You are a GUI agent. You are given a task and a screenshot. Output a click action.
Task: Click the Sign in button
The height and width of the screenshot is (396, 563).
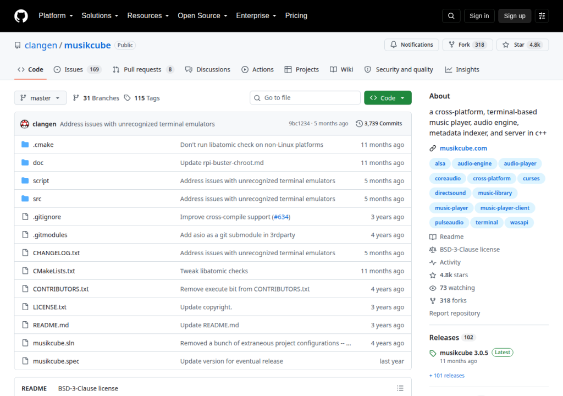(x=479, y=16)
